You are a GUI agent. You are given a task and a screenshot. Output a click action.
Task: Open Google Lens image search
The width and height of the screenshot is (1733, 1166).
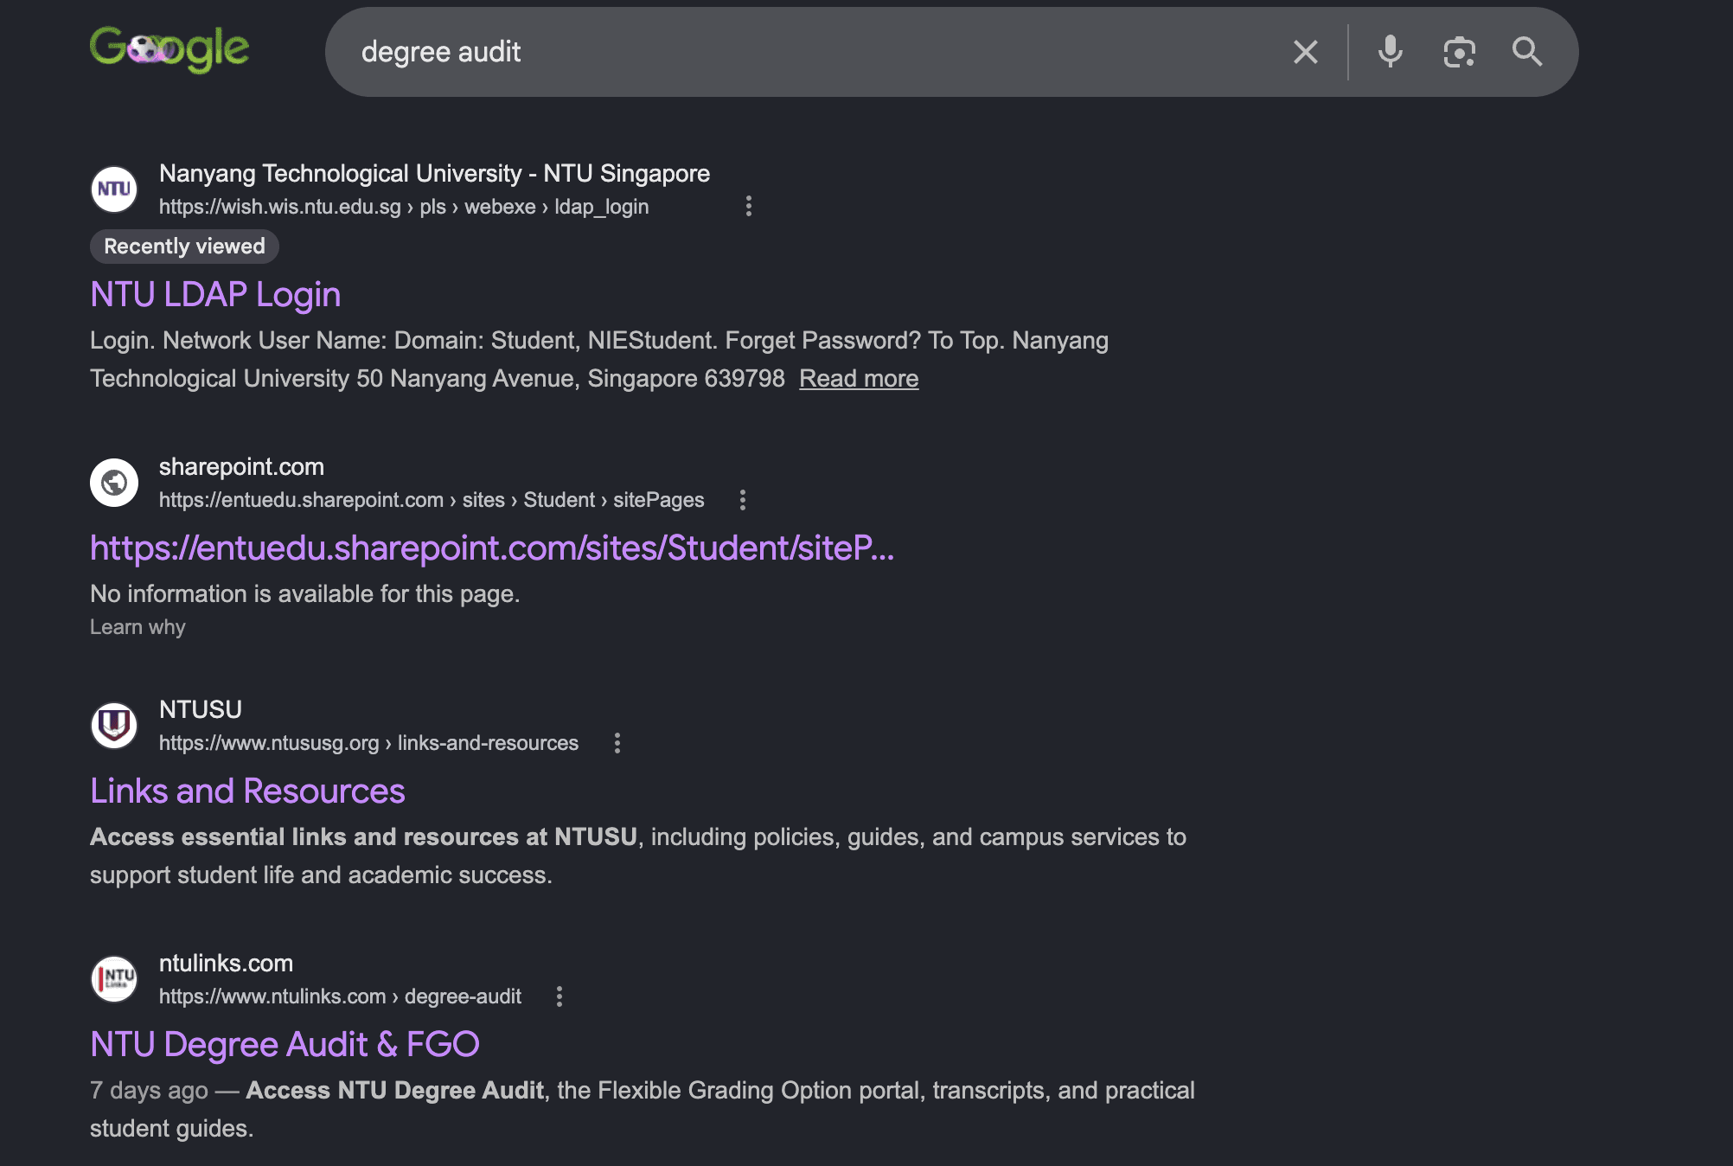1460,52
